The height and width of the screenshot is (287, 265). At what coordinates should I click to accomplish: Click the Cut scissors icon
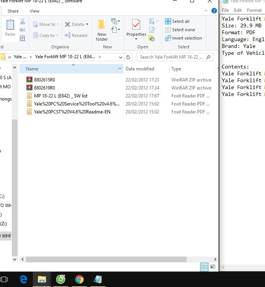pos(23,21)
